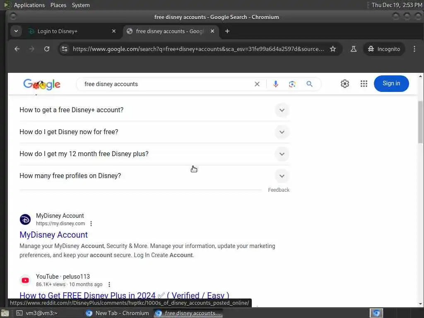The width and height of the screenshot is (424, 318).
Task: Expand 'How do I get Disney now for free?'
Action: 154,132
